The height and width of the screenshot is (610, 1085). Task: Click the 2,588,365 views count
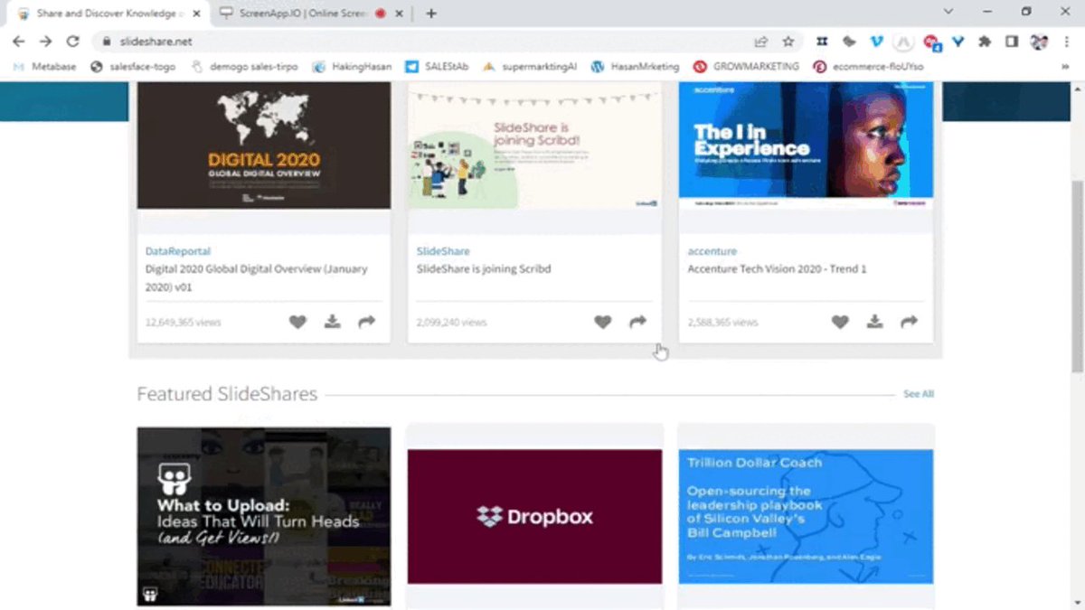click(722, 323)
